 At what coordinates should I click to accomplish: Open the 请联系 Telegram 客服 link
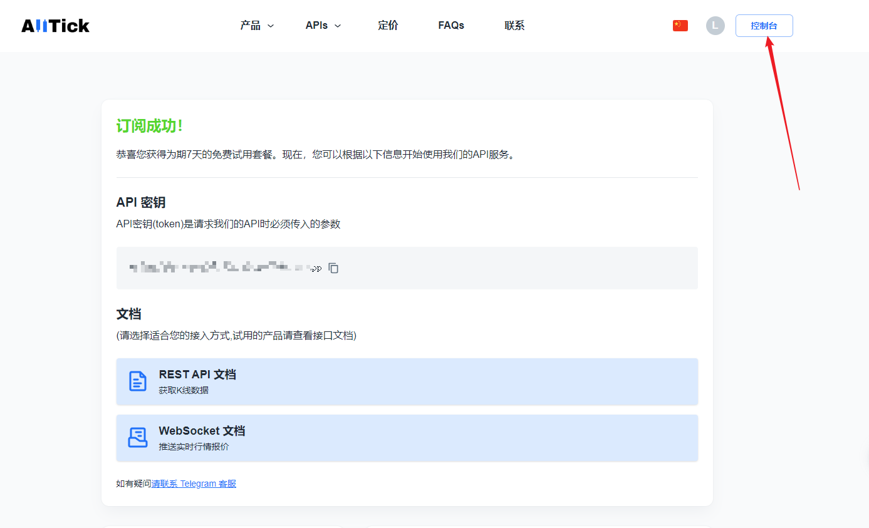pos(194,484)
